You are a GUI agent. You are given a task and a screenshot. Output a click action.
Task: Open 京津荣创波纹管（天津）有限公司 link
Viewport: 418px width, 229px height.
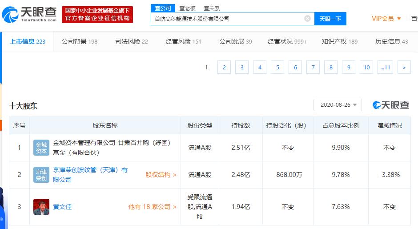90,175
